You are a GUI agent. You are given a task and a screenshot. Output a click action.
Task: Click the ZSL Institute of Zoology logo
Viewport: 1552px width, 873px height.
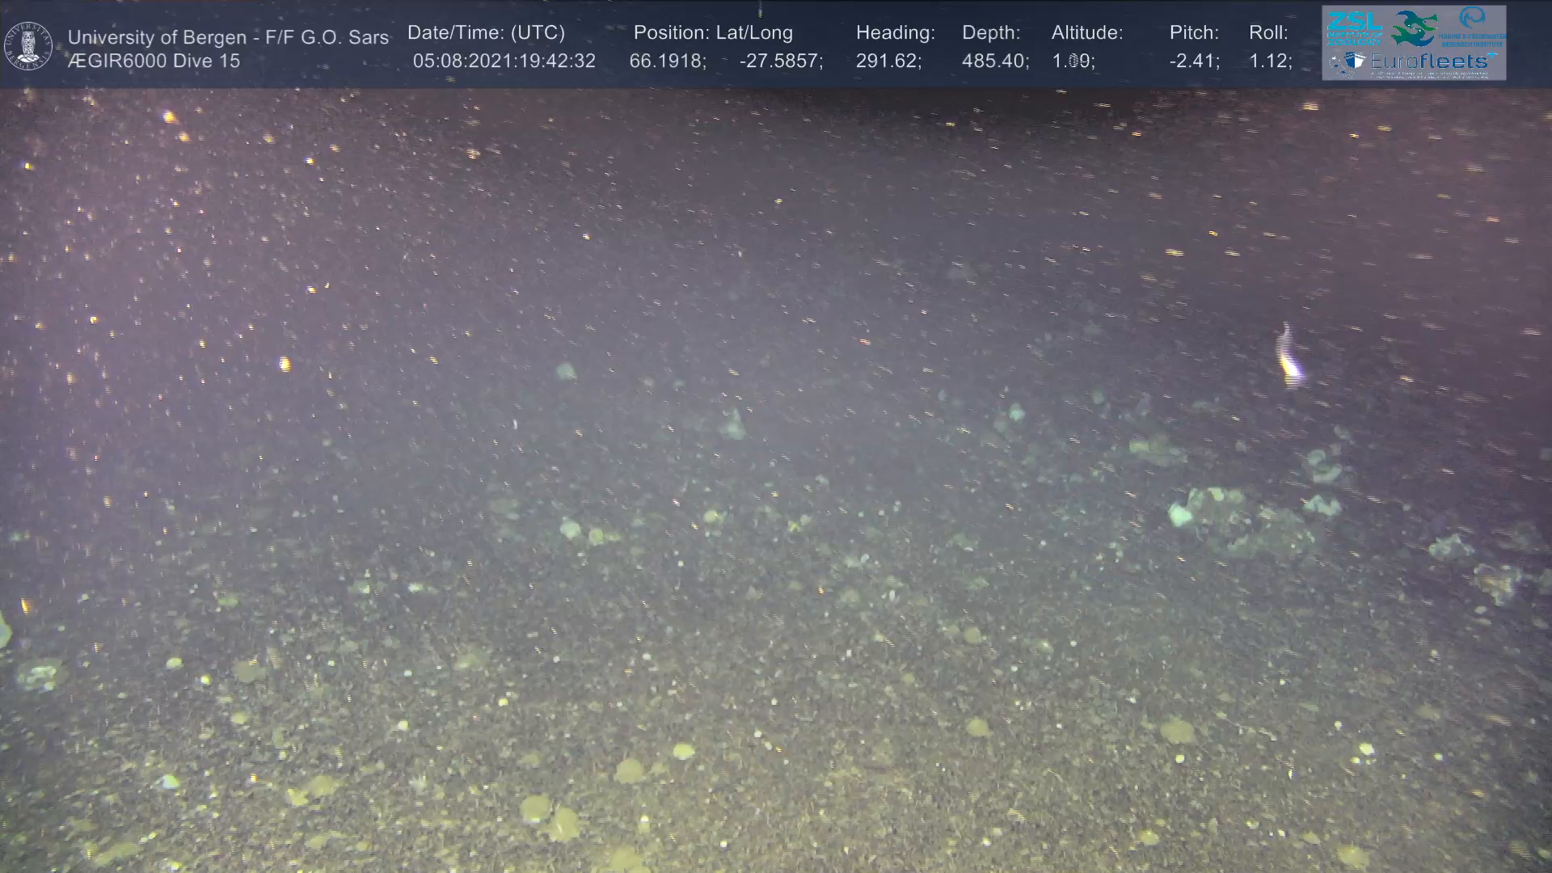tap(1354, 27)
